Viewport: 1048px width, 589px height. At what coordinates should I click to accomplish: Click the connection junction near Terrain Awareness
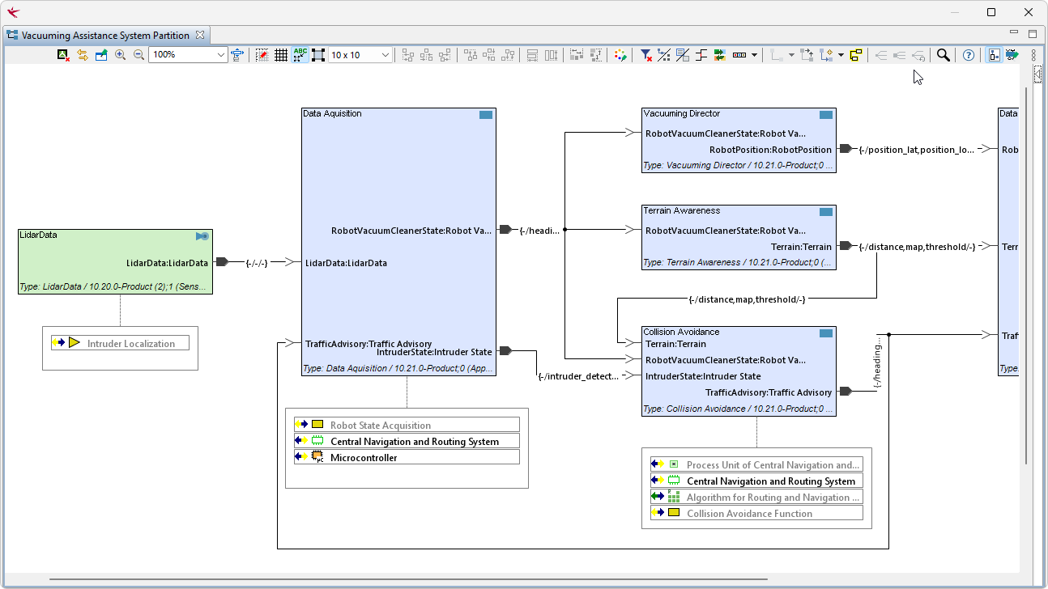(x=564, y=230)
